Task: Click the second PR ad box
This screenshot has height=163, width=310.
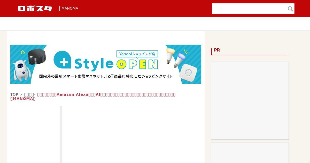Action: (250, 153)
